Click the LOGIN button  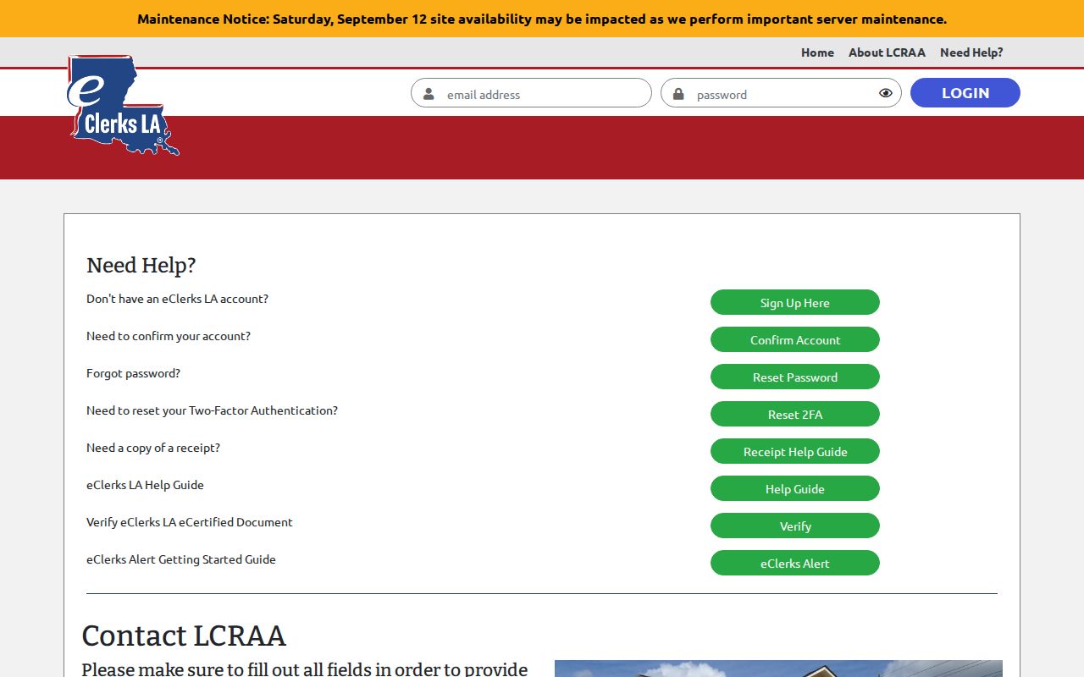click(965, 93)
